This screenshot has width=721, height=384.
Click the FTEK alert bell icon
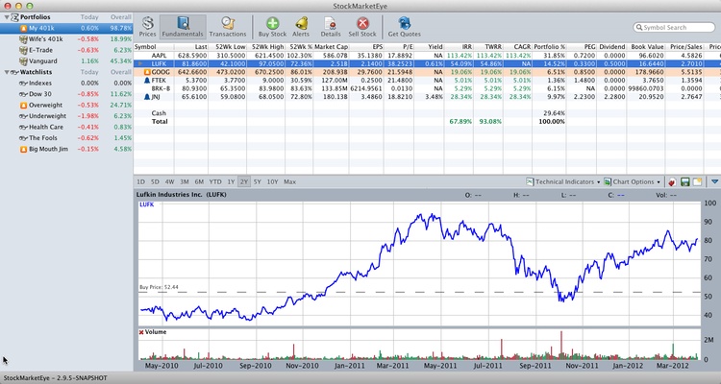click(x=147, y=81)
